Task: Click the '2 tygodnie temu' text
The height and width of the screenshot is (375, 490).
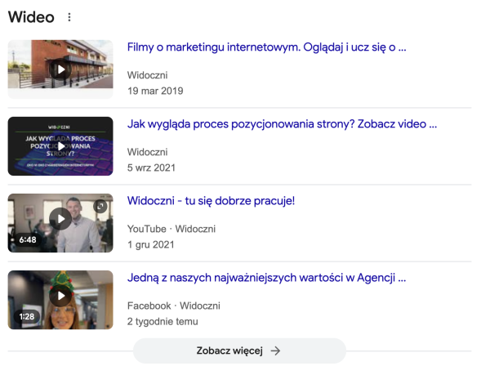Action: [x=163, y=321]
